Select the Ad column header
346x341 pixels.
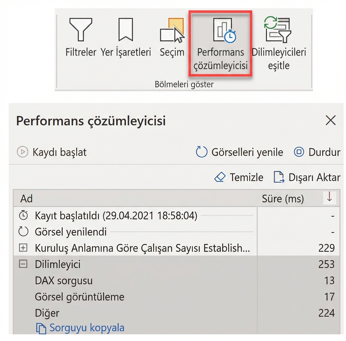pos(26,198)
